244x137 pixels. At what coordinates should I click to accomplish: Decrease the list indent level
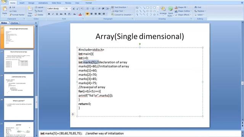(x=99, y=9)
